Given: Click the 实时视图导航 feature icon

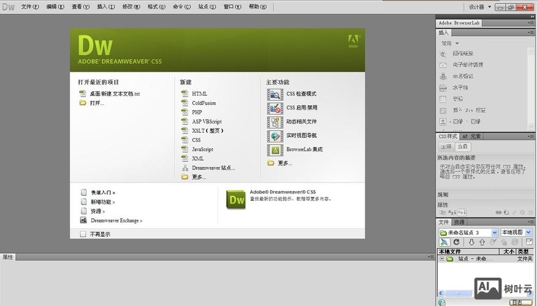Looking at the screenshot, I should [275, 136].
